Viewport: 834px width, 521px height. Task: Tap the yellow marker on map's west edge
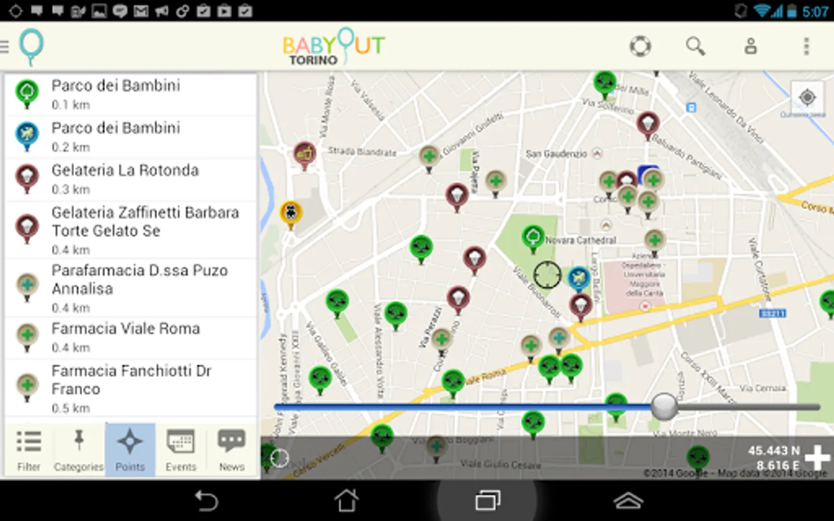click(291, 214)
